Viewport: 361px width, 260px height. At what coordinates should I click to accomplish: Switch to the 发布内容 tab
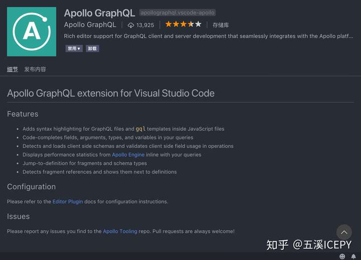pyautogui.click(x=35, y=69)
